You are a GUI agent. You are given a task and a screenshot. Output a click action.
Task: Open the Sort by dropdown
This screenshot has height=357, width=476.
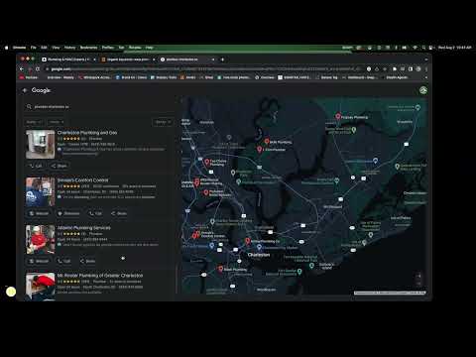point(163,122)
